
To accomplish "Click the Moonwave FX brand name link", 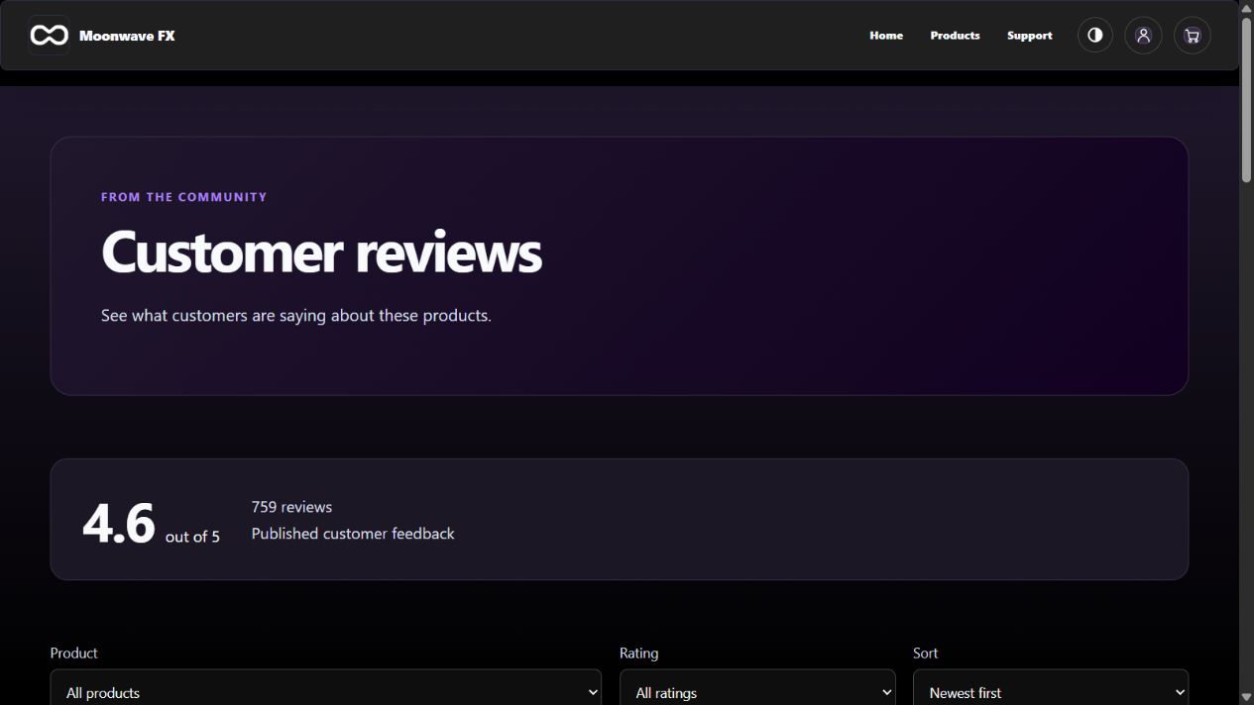I will coord(127,36).
